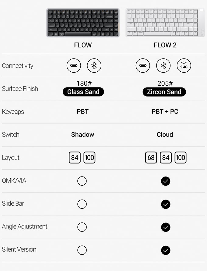Click the white FLOW 2 keyboard image
The width and height of the screenshot is (207, 271).
(x=165, y=23)
